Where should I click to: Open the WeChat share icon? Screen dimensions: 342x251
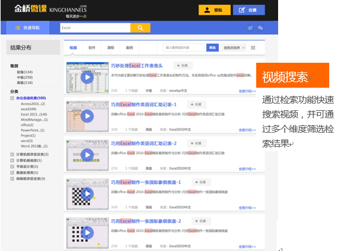coord(260,28)
